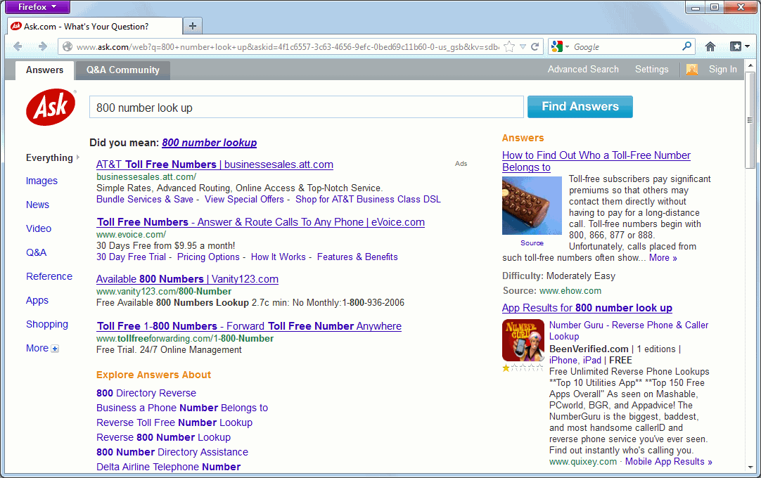Select News in the left sidebar
This screenshot has width=761, height=478.
[x=37, y=205]
